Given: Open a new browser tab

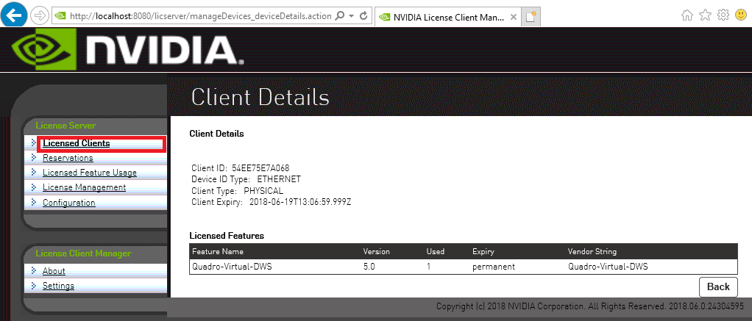Looking at the screenshot, I should [532, 15].
